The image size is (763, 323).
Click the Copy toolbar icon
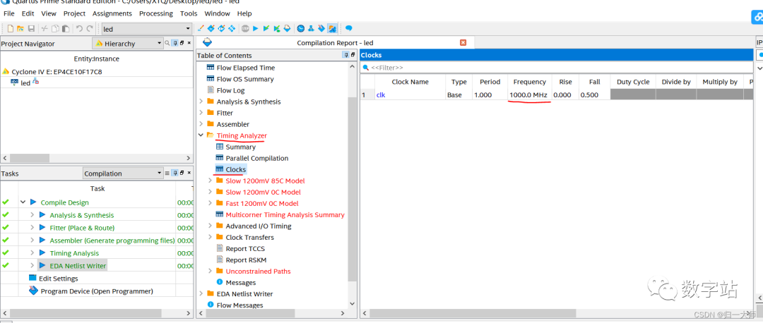point(55,29)
